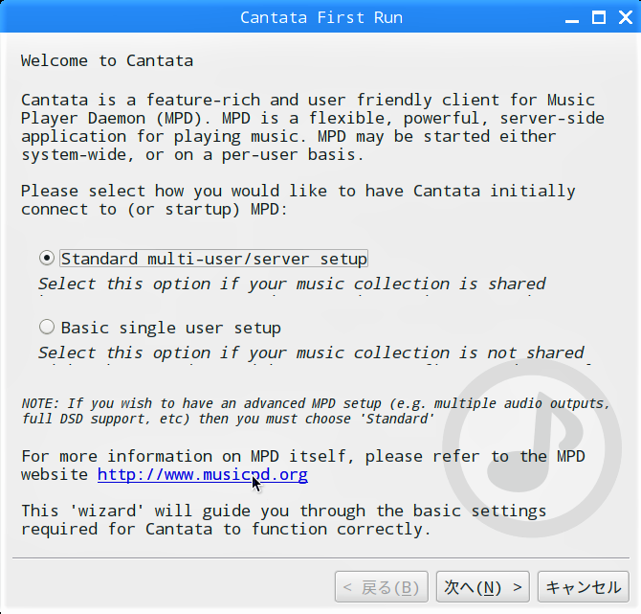Click the 'Please select how you would like' prompt

point(298,200)
